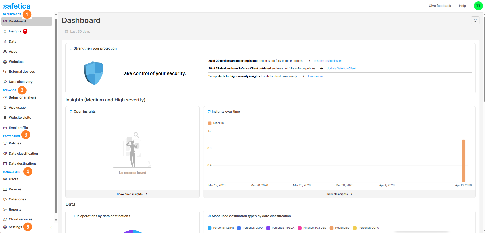Click the Data discovery magnifier icon

pyautogui.click(x=5, y=82)
